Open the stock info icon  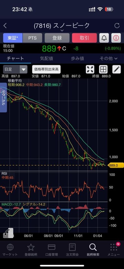click(116, 38)
